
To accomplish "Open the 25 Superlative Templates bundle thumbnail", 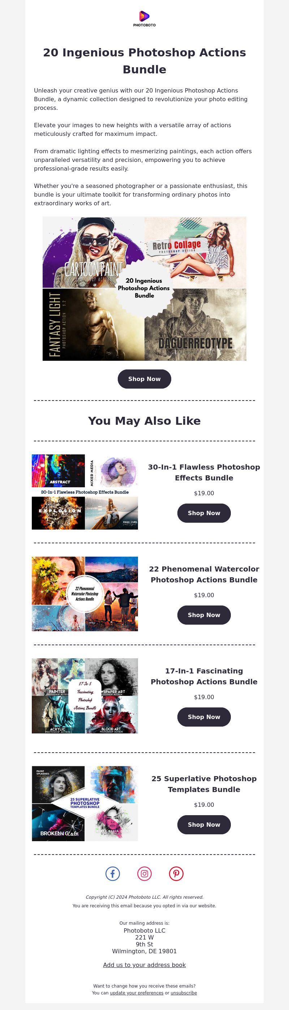I will pos(85,803).
